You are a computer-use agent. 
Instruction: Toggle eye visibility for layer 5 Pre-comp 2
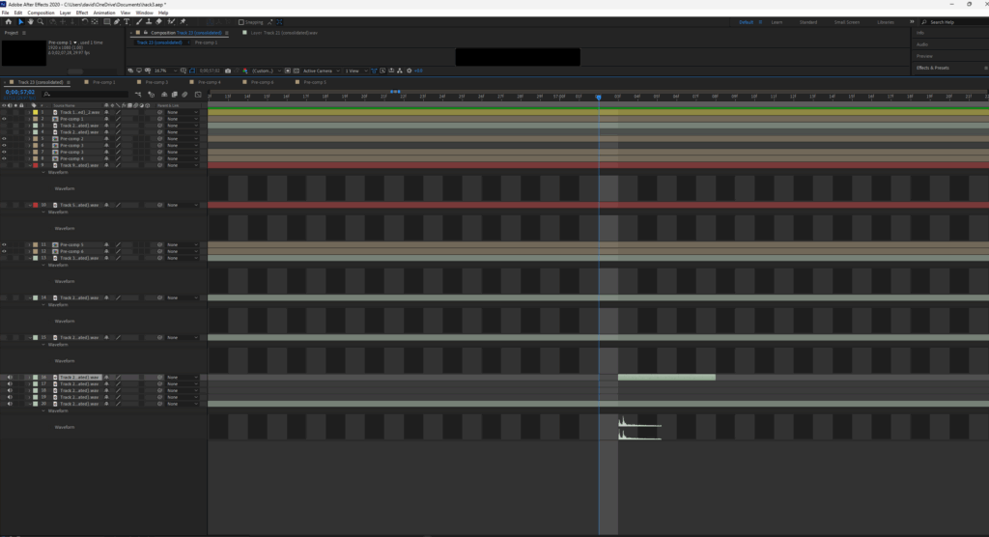tap(4, 139)
